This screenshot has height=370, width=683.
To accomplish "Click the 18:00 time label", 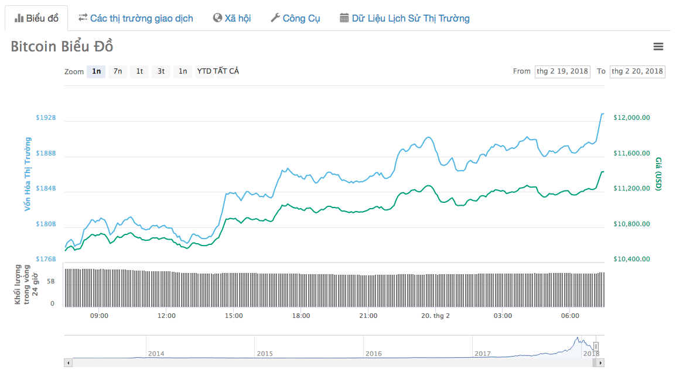I will click(x=301, y=316).
